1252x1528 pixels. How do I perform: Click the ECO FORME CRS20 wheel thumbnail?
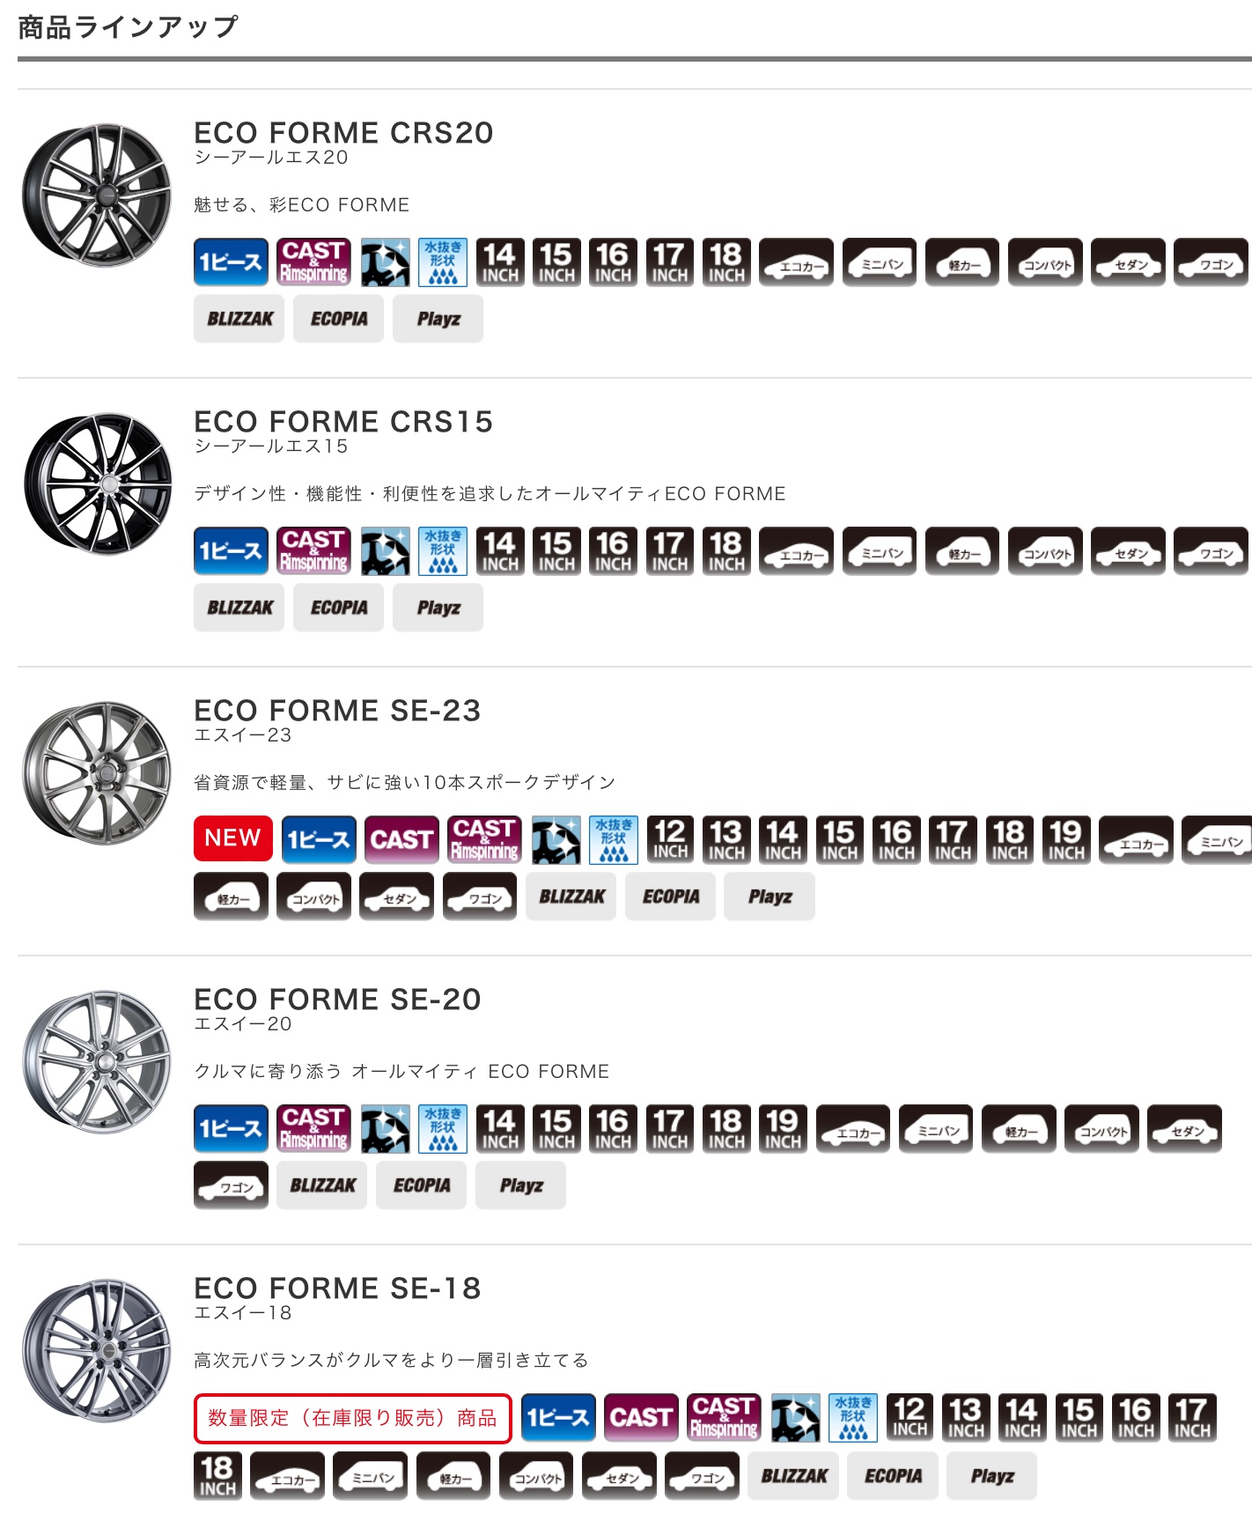pyautogui.click(x=97, y=196)
